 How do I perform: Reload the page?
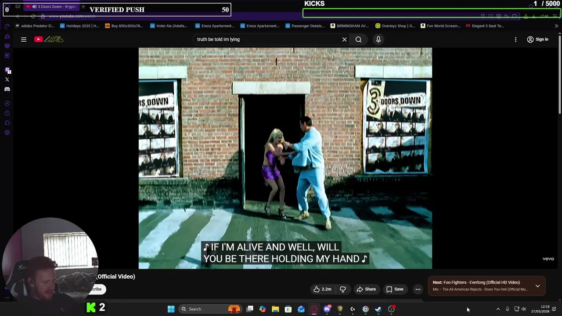point(33,16)
